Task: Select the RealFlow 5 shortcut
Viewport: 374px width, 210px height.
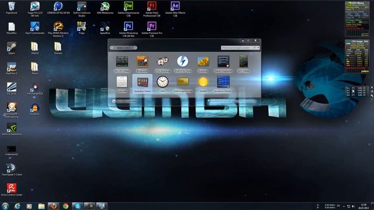Action: (x=12, y=69)
